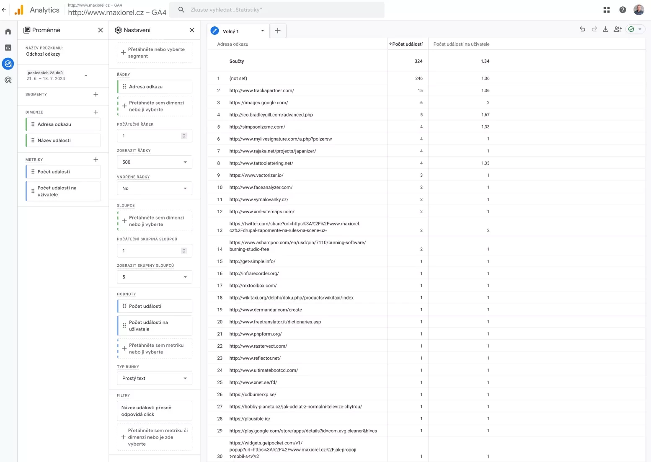Open Volný 1 tab dropdown arrow
The height and width of the screenshot is (462, 651).
pyautogui.click(x=263, y=31)
